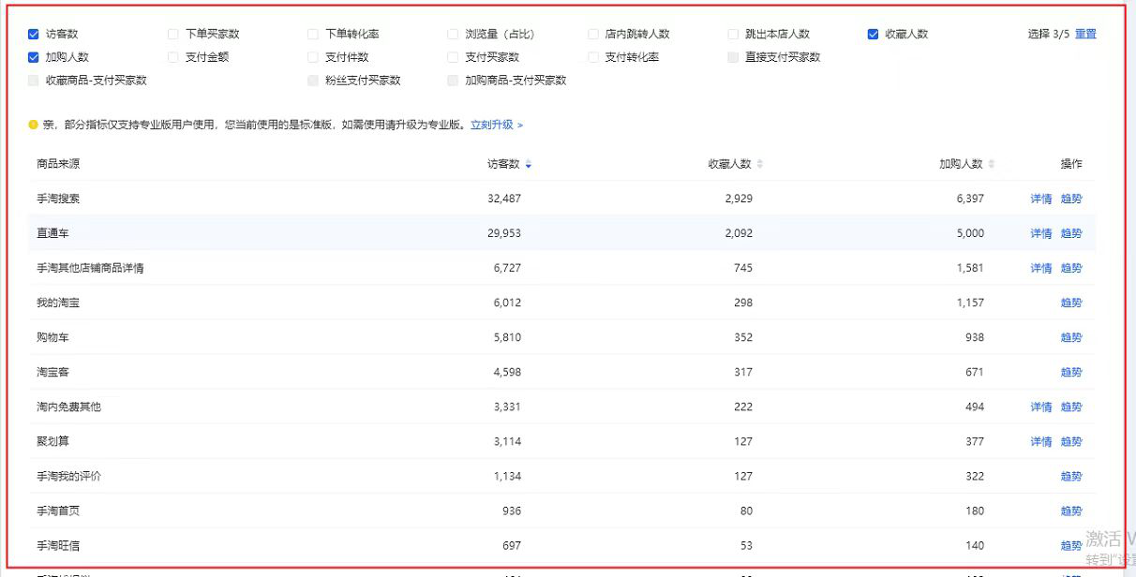Check the 跳出本店人数 option
This screenshot has height=577, width=1136.
tap(734, 35)
